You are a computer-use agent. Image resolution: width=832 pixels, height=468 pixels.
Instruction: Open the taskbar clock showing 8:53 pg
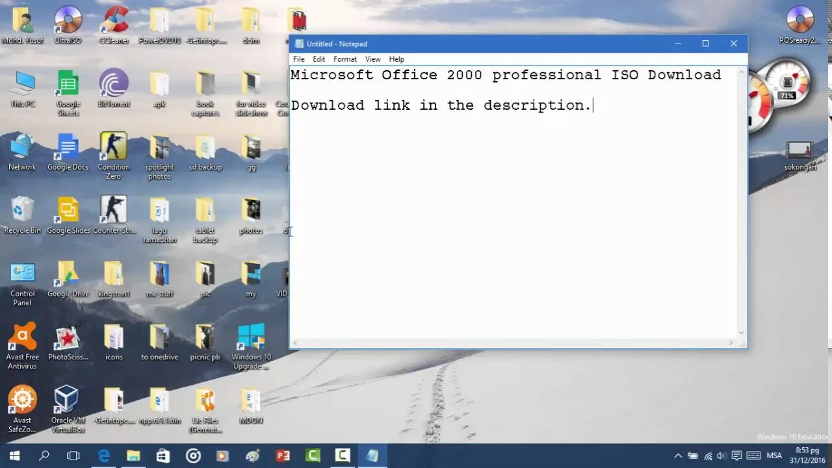(x=806, y=456)
